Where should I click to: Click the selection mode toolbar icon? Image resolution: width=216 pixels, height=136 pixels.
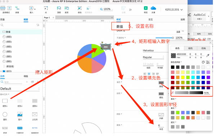(x=3, y=8)
